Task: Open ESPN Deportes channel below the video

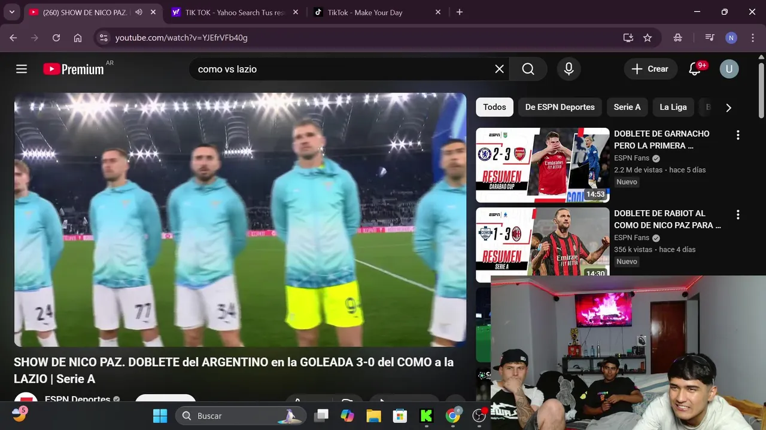Action: [77, 399]
